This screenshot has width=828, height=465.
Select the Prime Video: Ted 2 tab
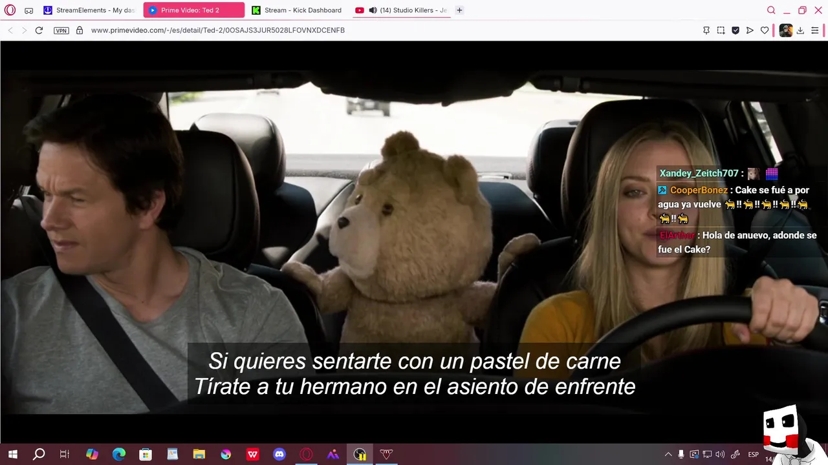(194, 10)
